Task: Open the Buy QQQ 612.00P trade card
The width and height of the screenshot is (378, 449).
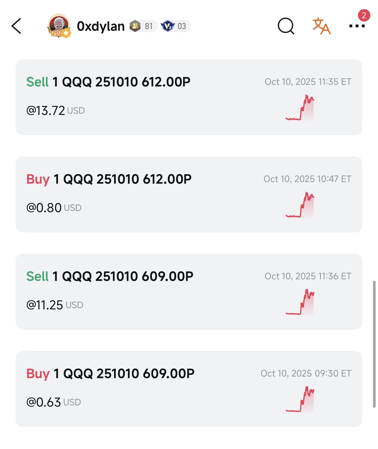Action: coord(189,194)
